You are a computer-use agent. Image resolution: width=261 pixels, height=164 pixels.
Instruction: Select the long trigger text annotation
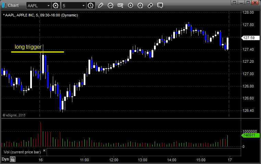click(x=28, y=47)
